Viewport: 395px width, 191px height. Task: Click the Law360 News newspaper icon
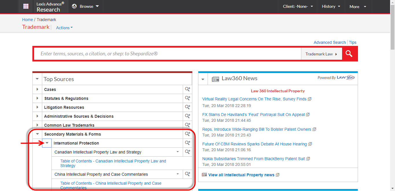215,79
